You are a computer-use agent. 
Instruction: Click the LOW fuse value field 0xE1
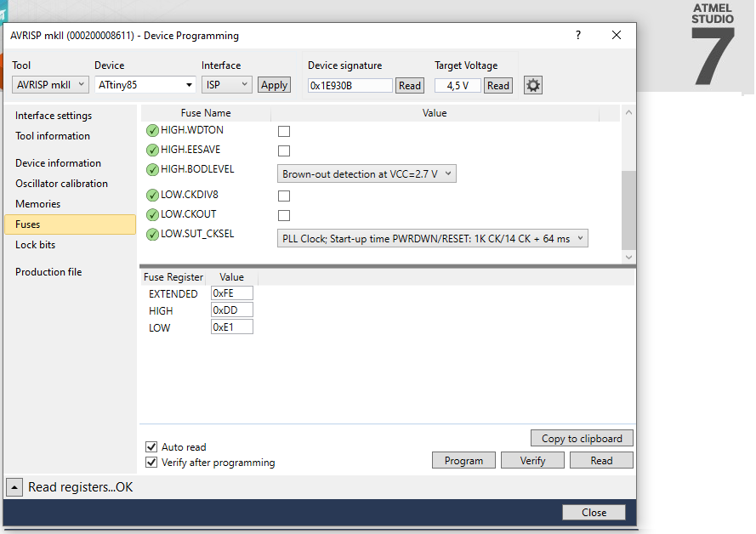[232, 327]
